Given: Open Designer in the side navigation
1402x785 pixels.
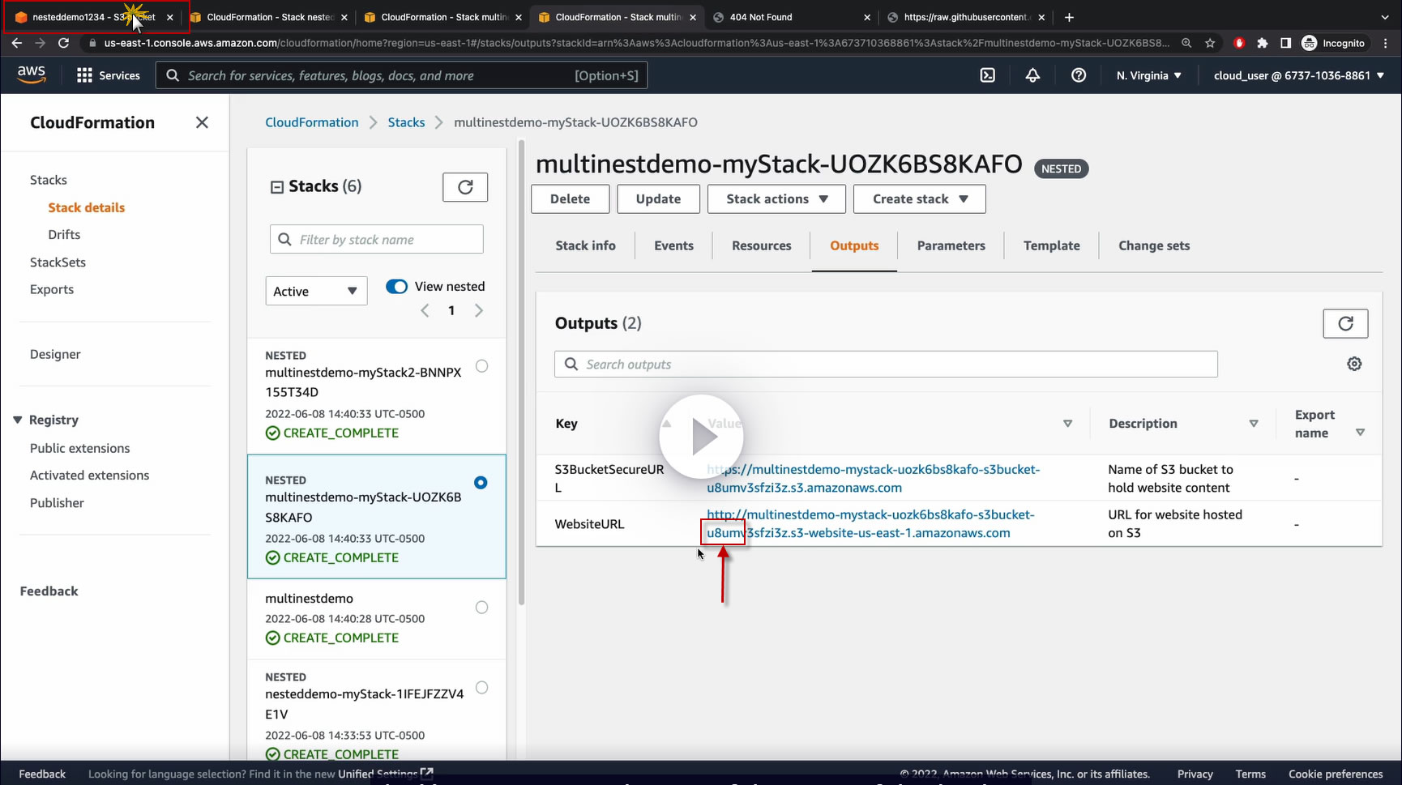Looking at the screenshot, I should 55,354.
